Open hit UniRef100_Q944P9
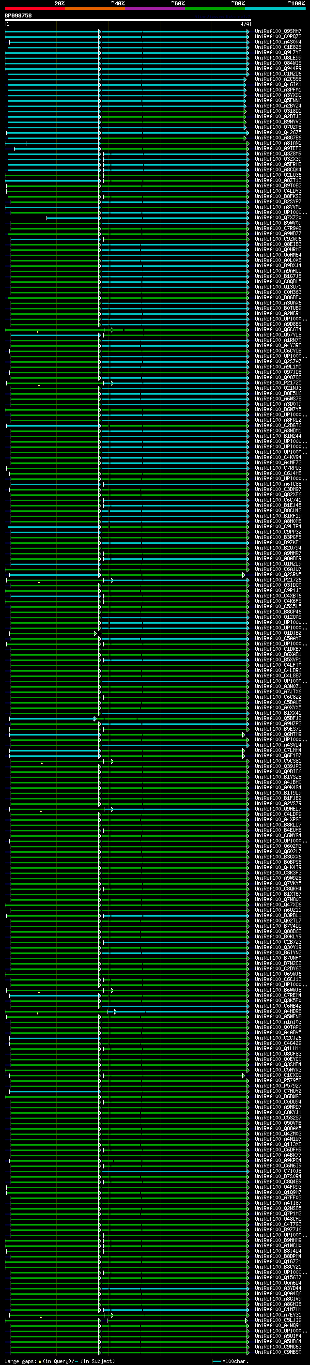Image resolution: width=310 pixels, height=1365 pixels. (278, 68)
